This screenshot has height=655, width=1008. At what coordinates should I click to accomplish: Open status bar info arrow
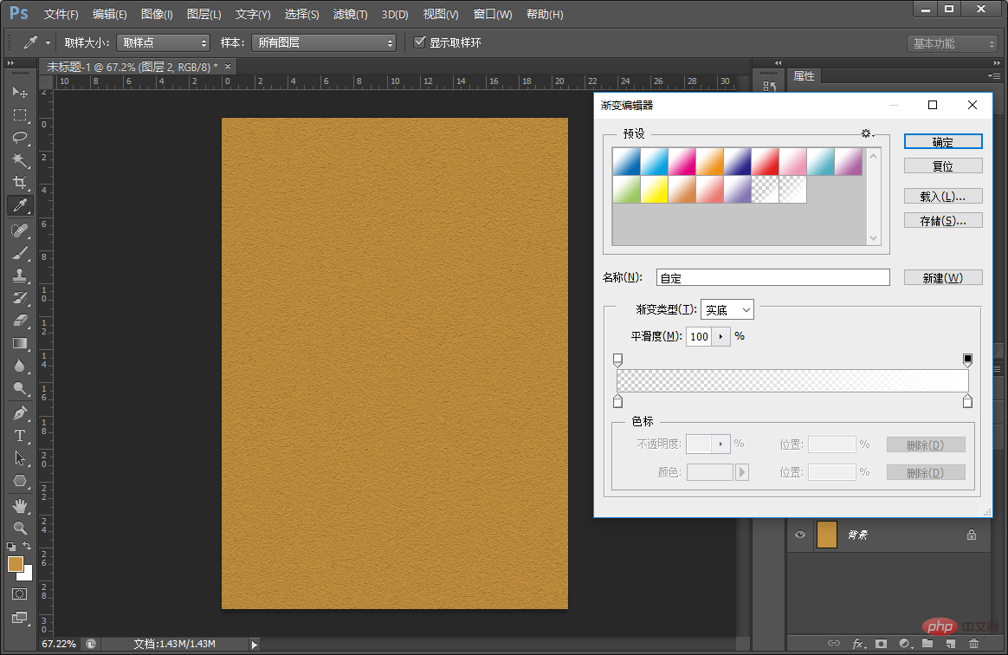255,644
